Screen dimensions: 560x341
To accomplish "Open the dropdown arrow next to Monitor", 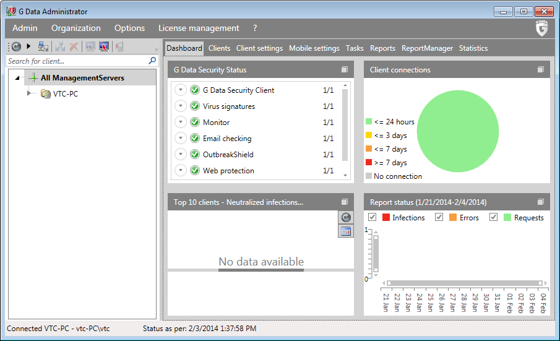I will pyautogui.click(x=180, y=123).
